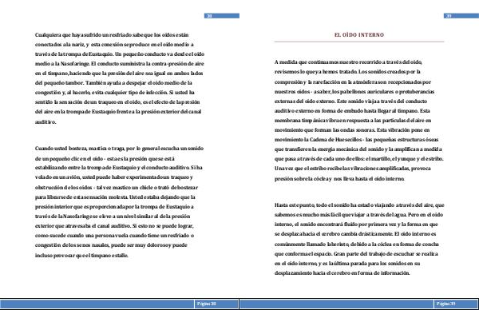Viewport: 479px width, 310px height.
Task: Click the line ending "en forma de información."
Action: [342, 273]
